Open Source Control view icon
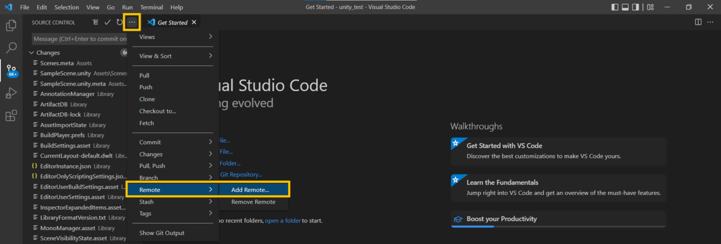 coord(11,71)
